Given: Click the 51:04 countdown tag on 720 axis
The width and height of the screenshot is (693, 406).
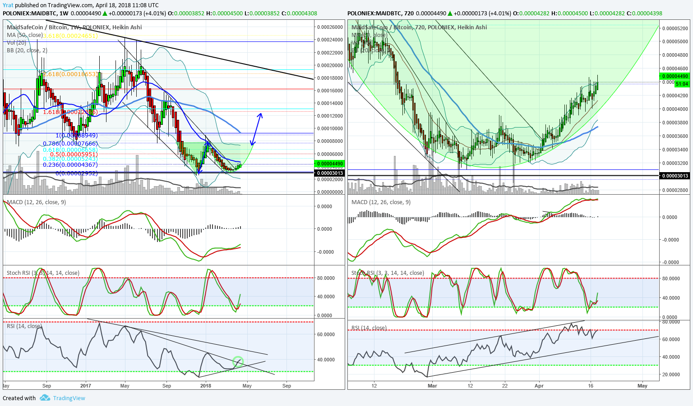Looking at the screenshot, I should [x=682, y=84].
